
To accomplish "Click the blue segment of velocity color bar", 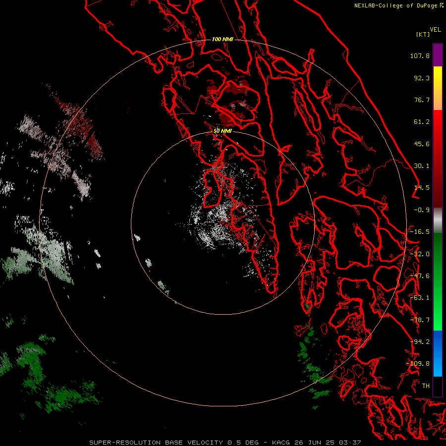I will point(438,353).
